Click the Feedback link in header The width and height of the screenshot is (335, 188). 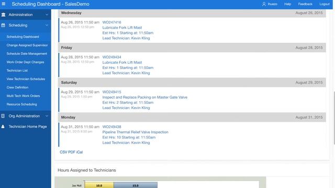[305, 4]
